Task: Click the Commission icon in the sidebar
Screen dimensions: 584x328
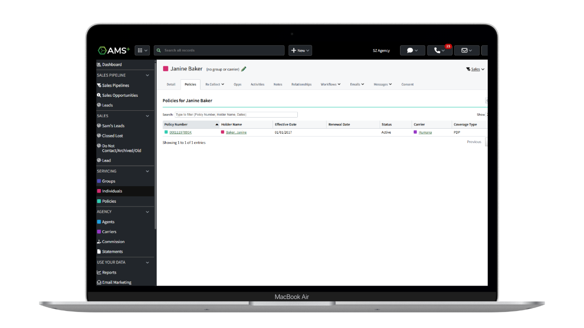Action: tap(99, 242)
